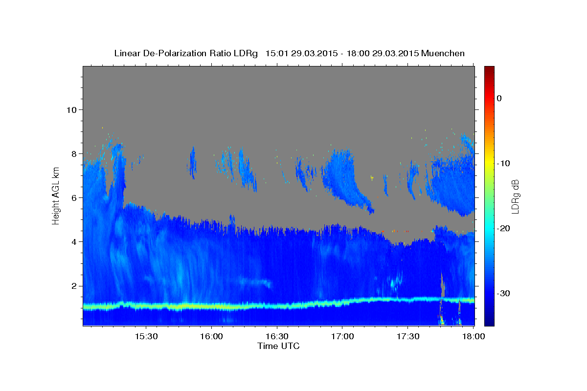587x391 pixels.
Task: Click the 'Time UTC' axis title
Action: click(278, 346)
